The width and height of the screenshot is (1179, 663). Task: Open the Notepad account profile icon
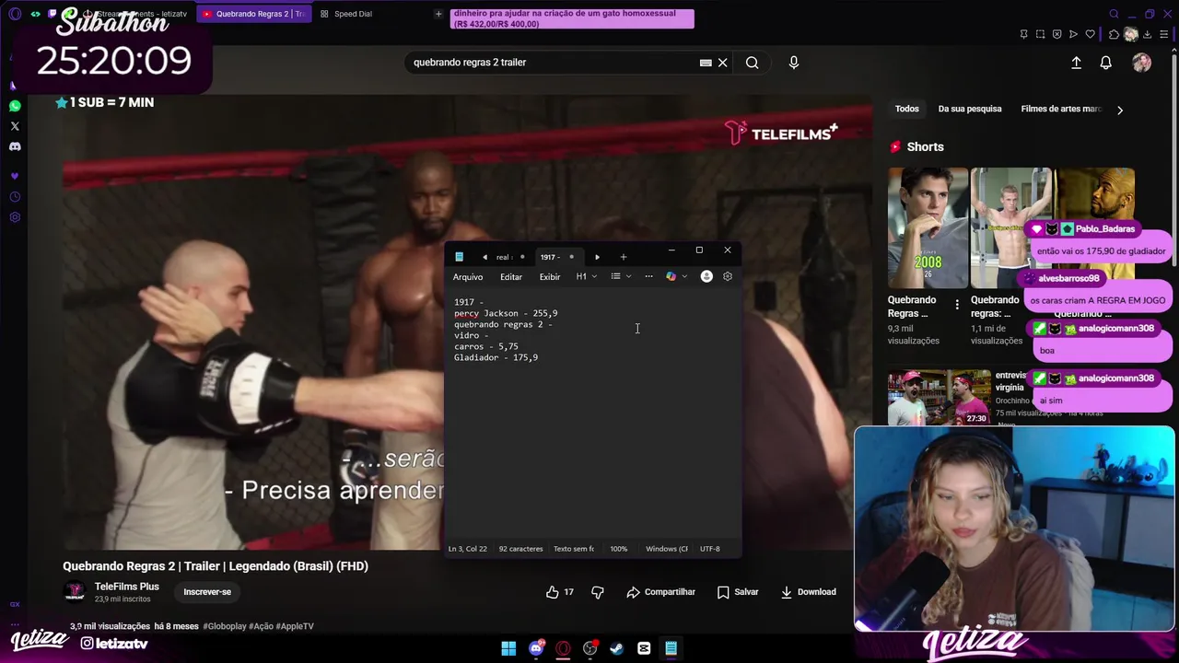[706, 276]
